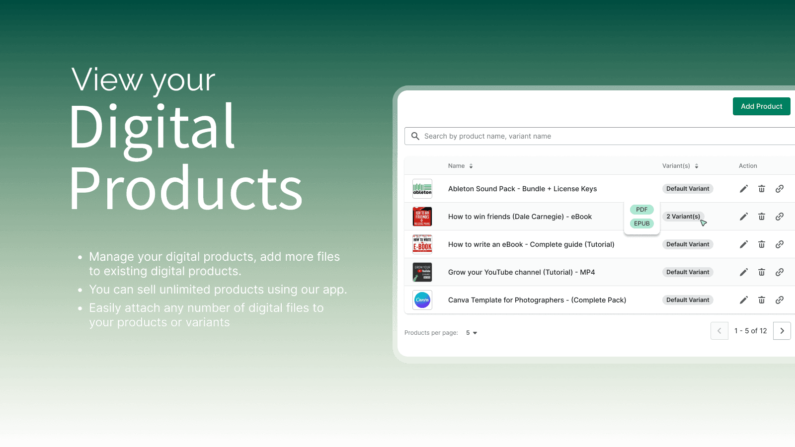Open the Action column header

point(748,165)
